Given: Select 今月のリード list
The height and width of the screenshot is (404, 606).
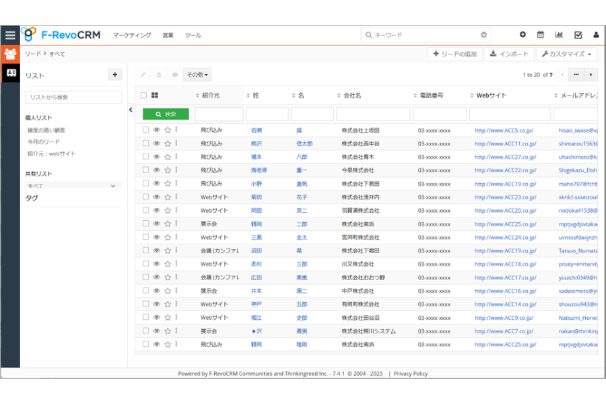Looking at the screenshot, I should click(44, 142).
